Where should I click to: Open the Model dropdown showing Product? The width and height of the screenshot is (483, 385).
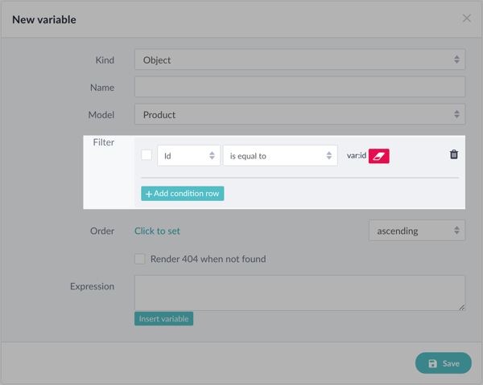299,115
